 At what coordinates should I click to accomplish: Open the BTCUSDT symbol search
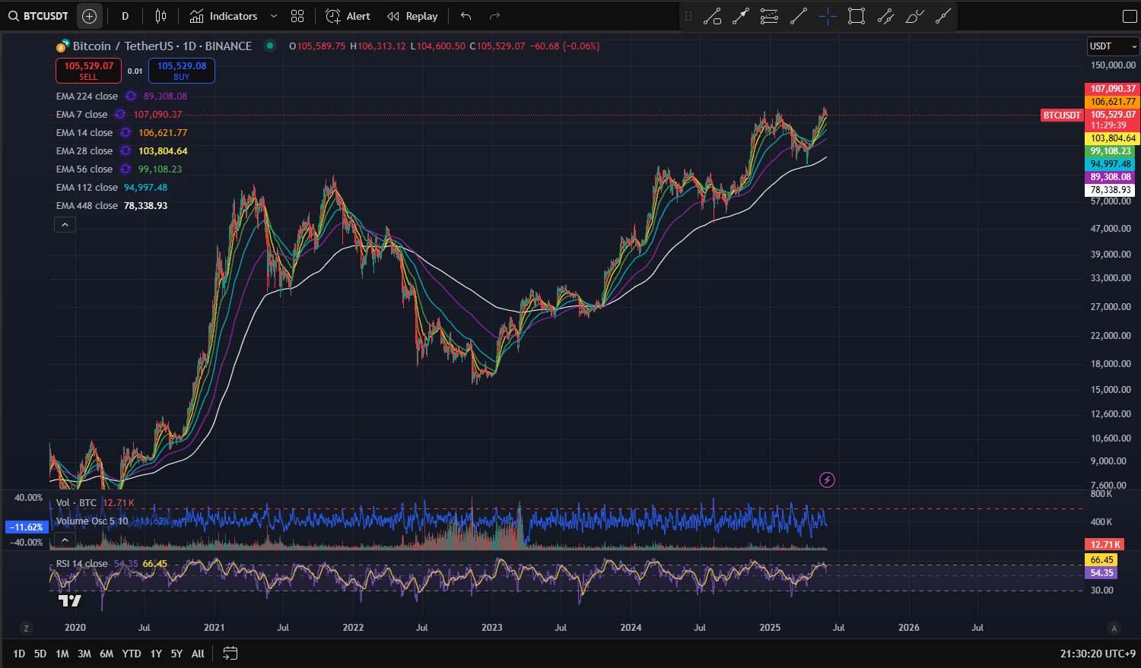38,16
